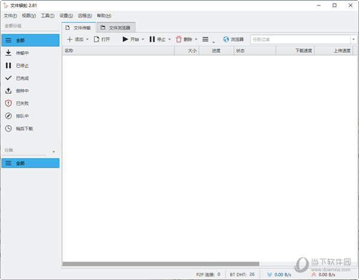This screenshot has height=280, width=359.
Task: Click the 已失败 label in sidebar
Action: [22, 104]
